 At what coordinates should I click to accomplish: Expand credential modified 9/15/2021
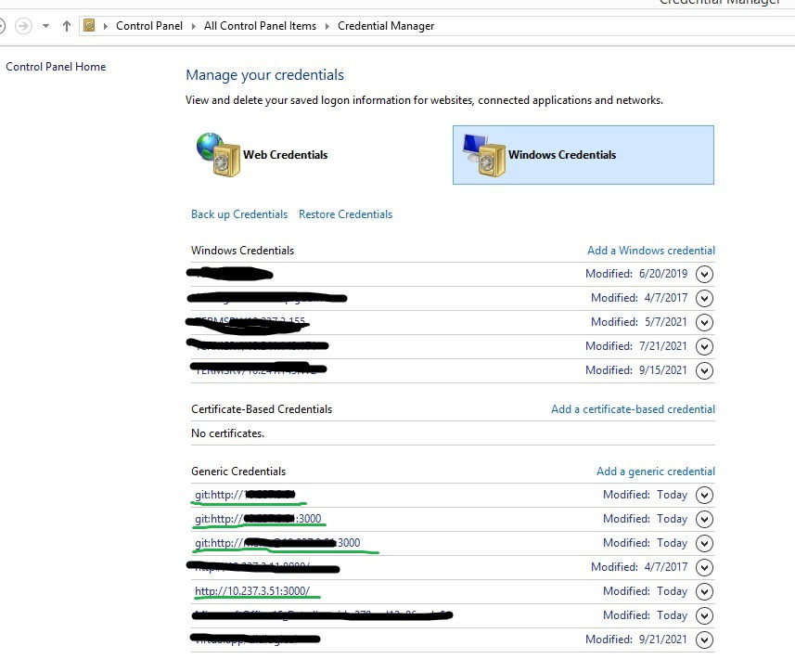(x=704, y=370)
